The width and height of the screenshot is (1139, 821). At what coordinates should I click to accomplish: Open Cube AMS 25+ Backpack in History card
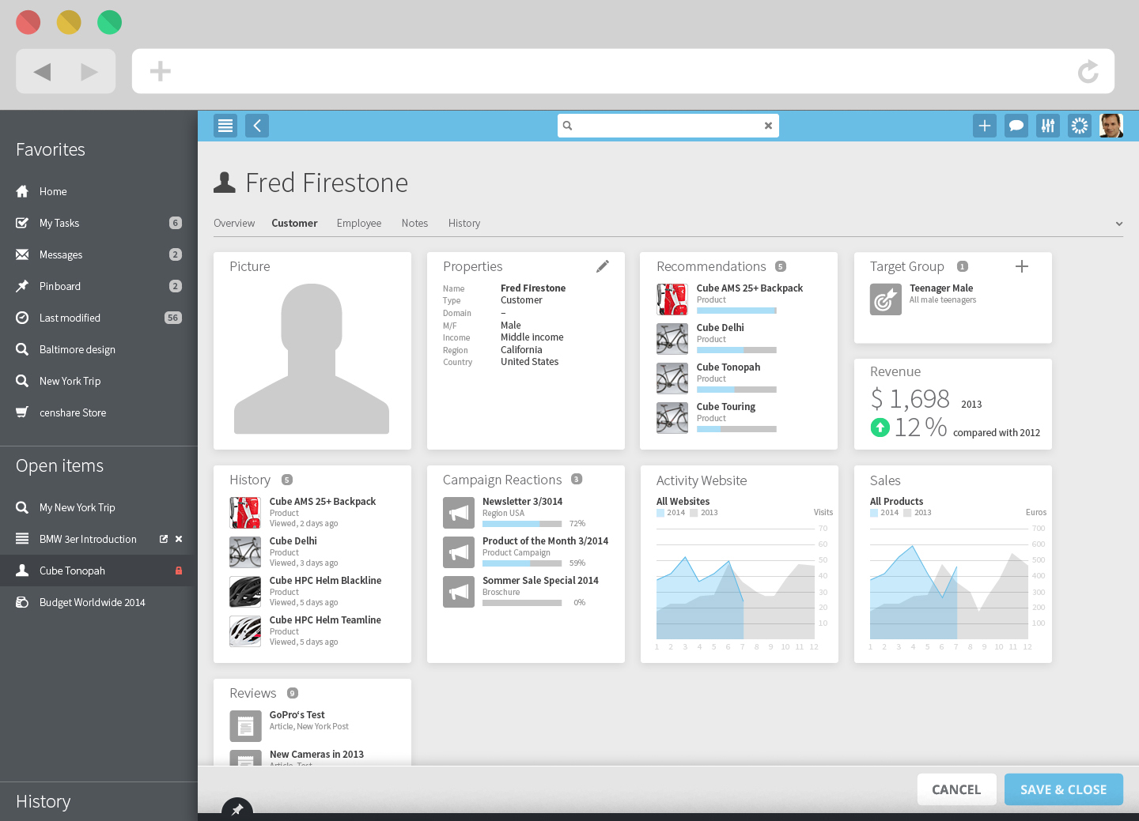[322, 502]
